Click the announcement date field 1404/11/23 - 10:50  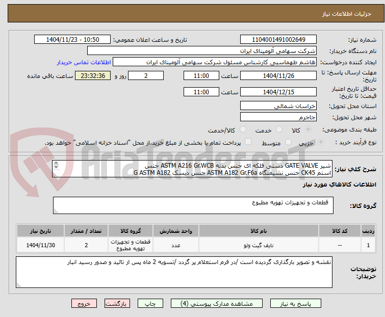point(72,40)
